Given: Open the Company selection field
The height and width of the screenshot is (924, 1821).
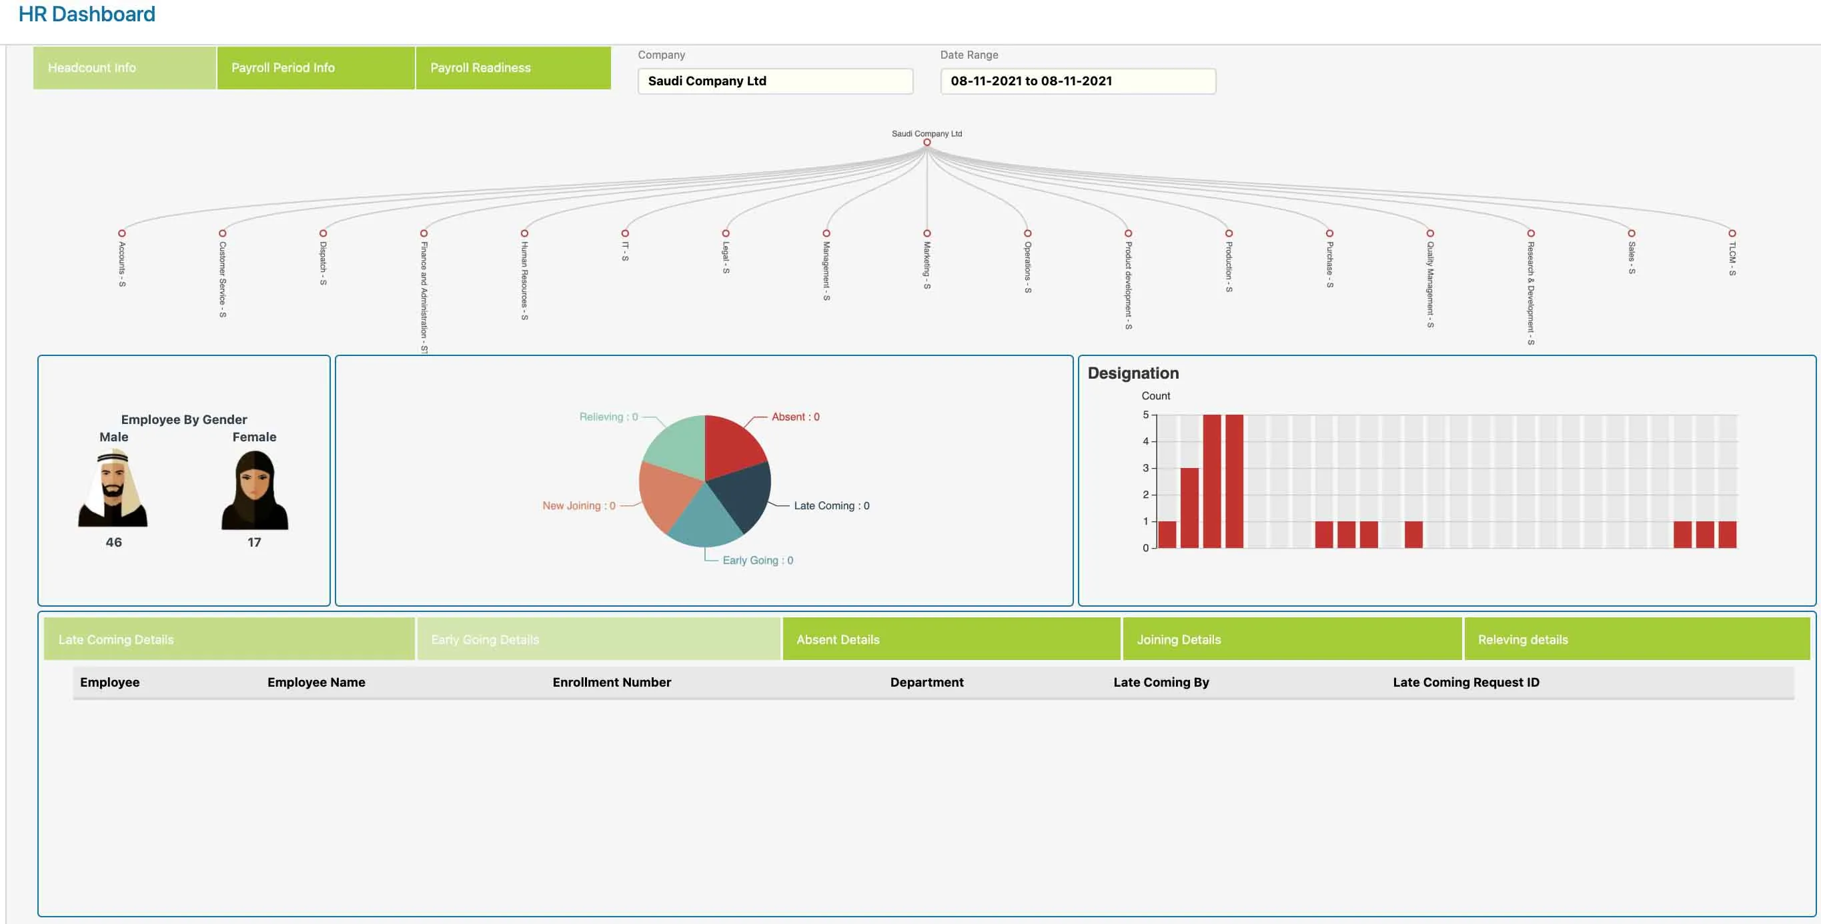Looking at the screenshot, I should pyautogui.click(x=775, y=81).
